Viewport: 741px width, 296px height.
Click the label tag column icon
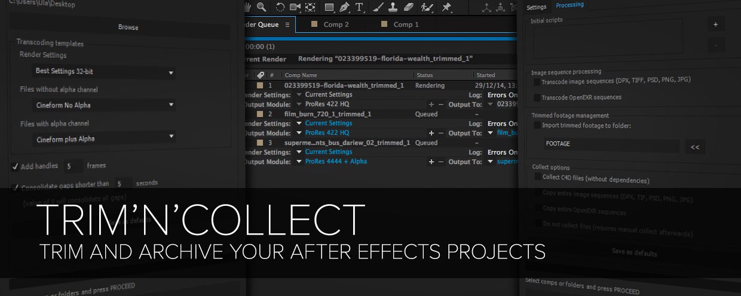(x=260, y=75)
